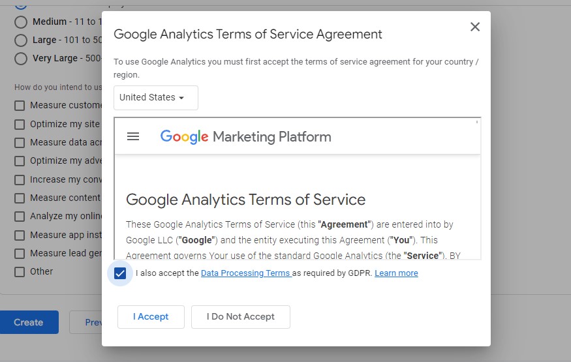
Task: Open the hamburger menu in Marketing Platform
Action: (x=133, y=136)
